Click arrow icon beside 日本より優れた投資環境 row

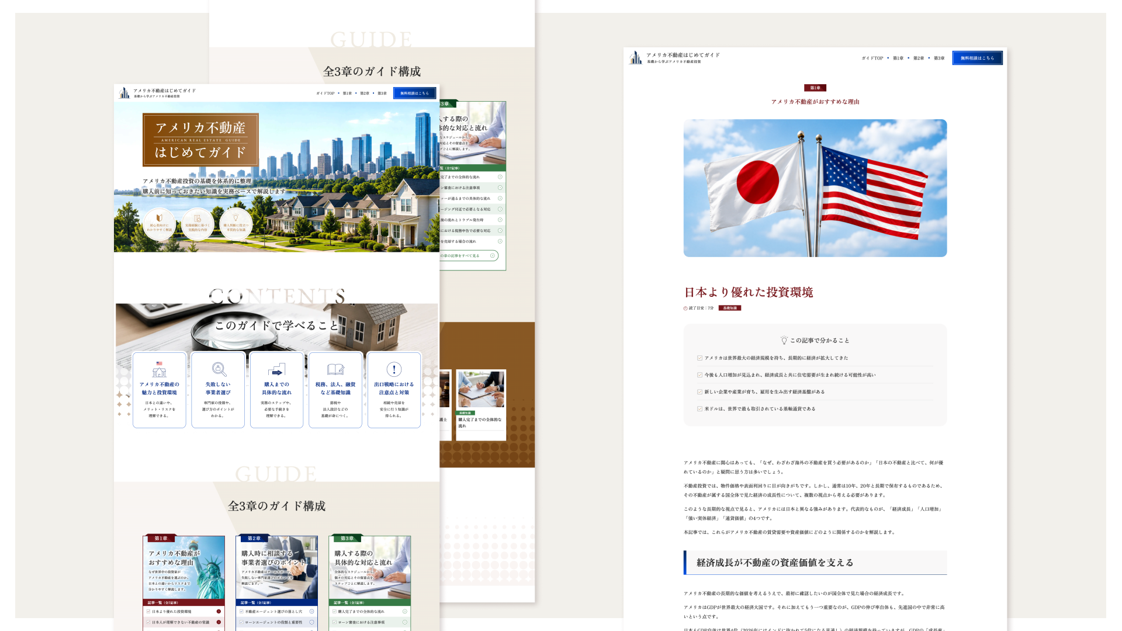(219, 612)
